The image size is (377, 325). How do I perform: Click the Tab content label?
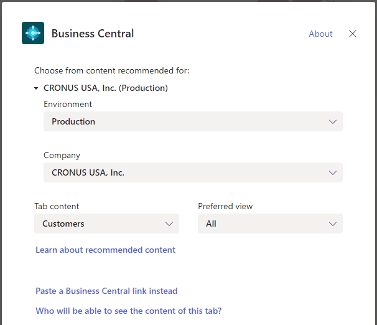pos(57,207)
